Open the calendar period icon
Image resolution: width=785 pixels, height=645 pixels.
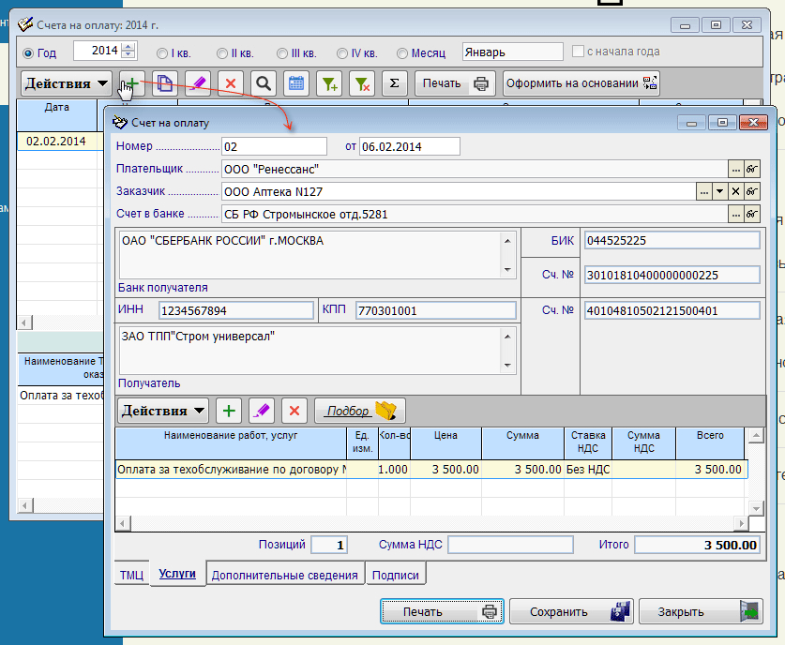[x=296, y=83]
